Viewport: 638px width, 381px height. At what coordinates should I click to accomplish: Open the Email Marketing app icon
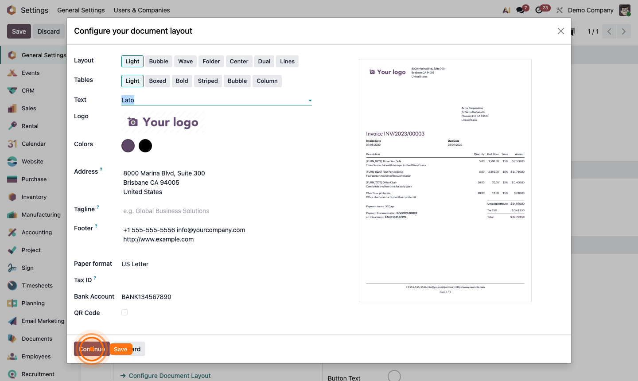(12, 321)
